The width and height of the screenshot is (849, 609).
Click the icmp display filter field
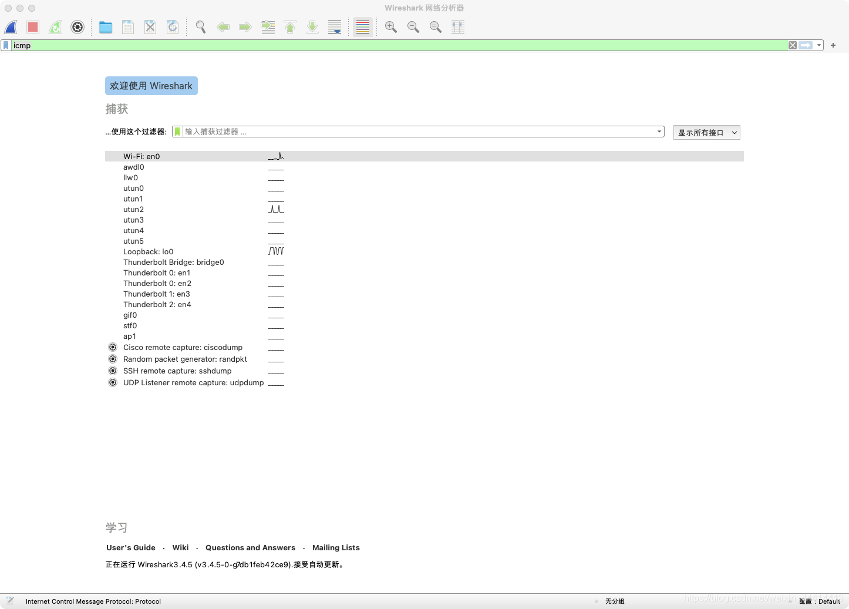[399, 45]
